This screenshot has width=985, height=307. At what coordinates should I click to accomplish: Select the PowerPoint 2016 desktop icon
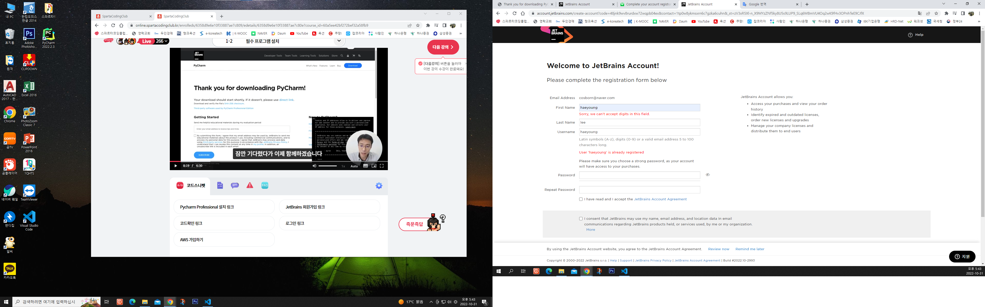pos(29,143)
